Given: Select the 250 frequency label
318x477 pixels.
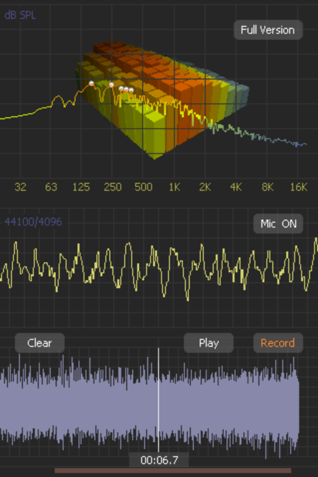Looking at the screenshot, I should 113,187.
